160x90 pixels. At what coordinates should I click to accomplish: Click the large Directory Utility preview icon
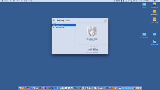pos(92,31)
